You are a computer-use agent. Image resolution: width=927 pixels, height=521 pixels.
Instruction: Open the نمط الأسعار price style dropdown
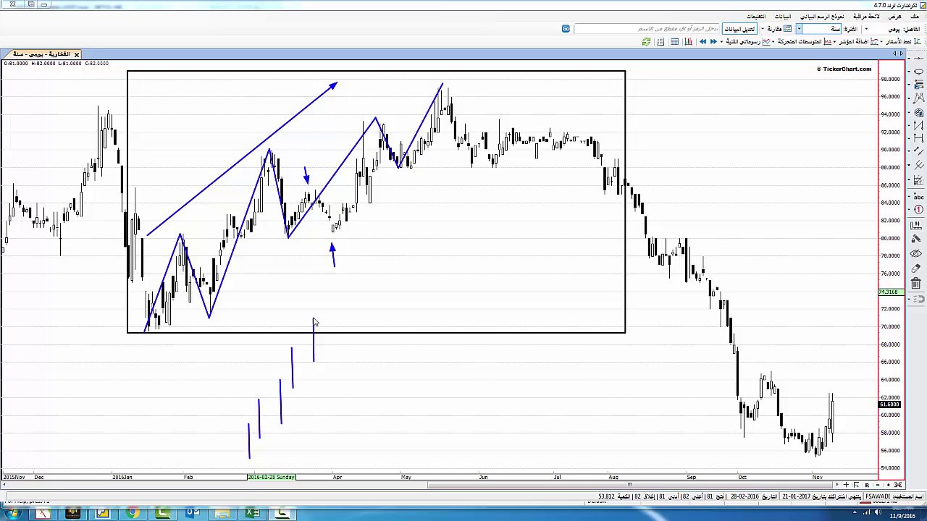point(901,42)
